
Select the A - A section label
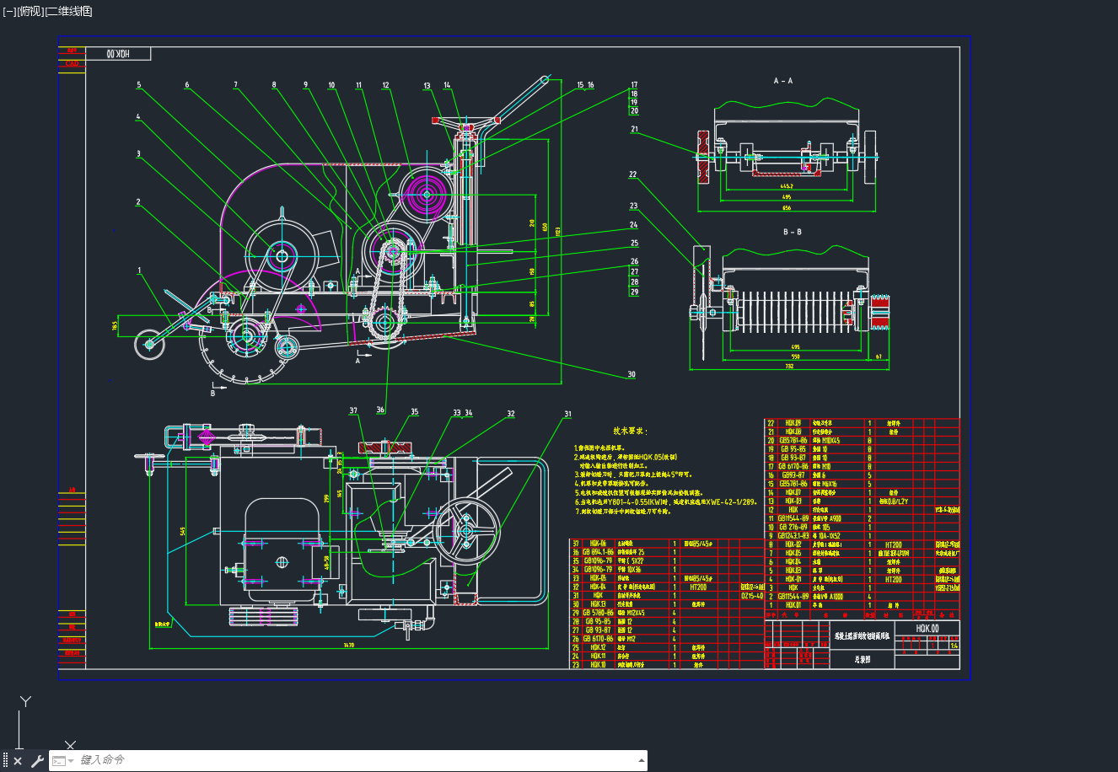pos(783,81)
